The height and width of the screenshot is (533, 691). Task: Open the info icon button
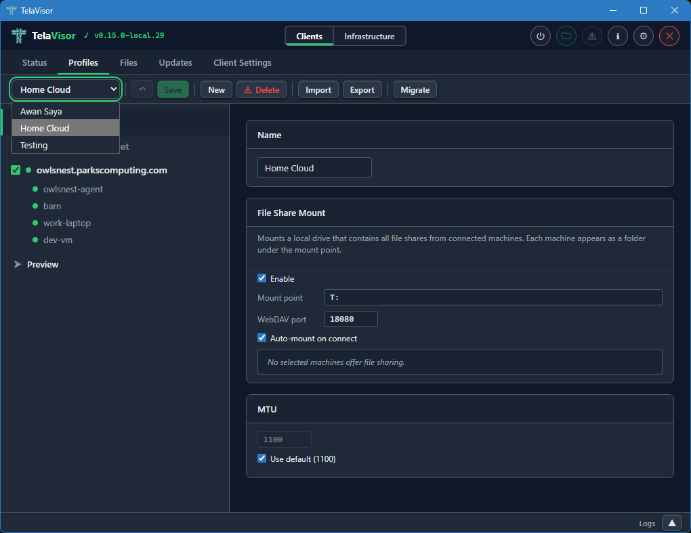pyautogui.click(x=618, y=36)
